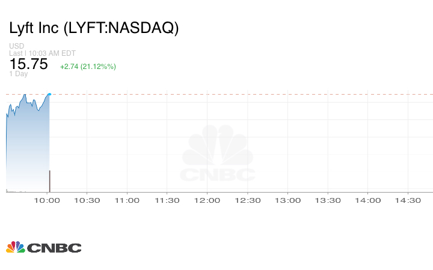Image resolution: width=433 pixels, height=270 pixels.
Task: Select the 14:00 mark on time axis
Action: pyautogui.click(x=368, y=201)
